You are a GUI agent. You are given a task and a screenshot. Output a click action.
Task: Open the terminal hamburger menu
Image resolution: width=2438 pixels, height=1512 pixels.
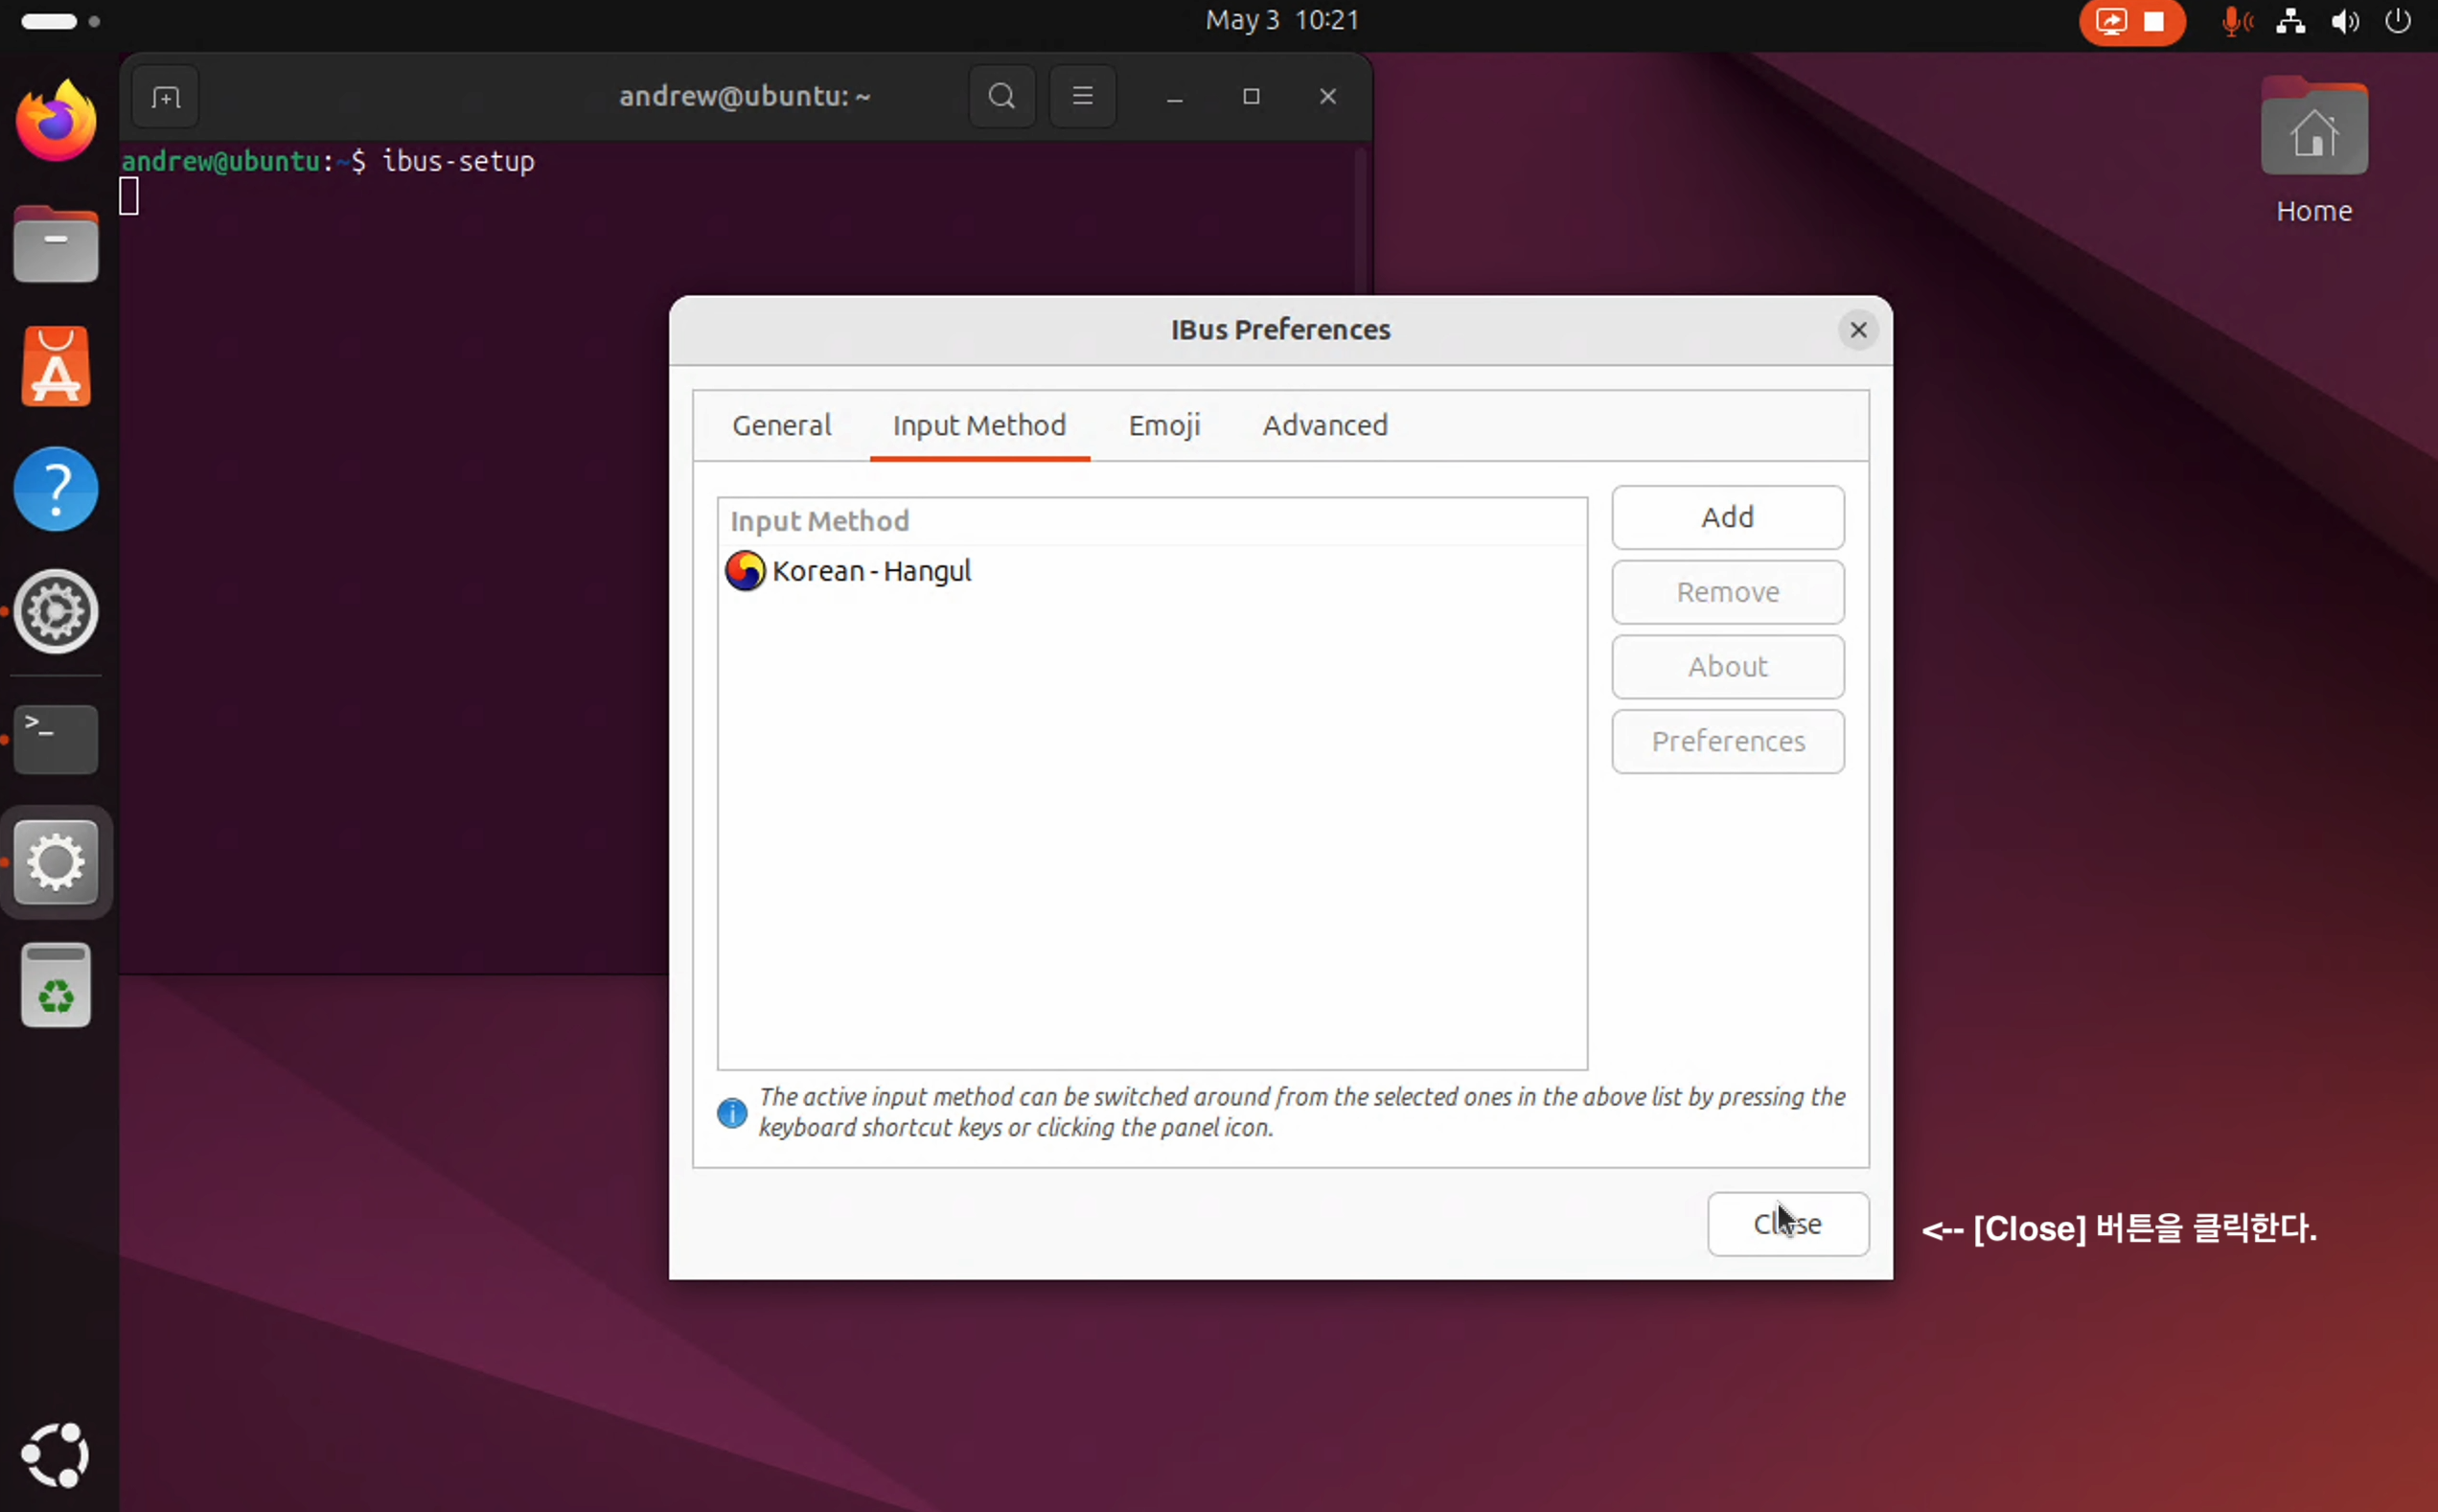(1082, 97)
